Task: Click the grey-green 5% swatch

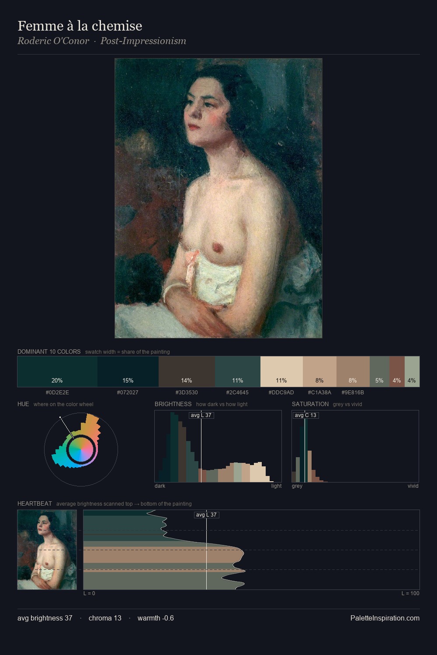Action: tap(379, 372)
